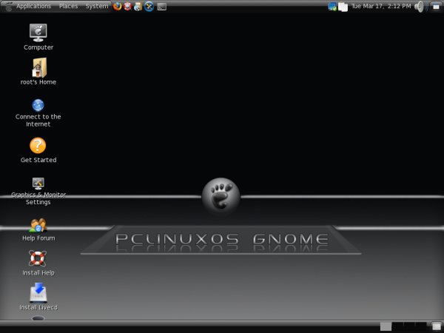Launch the Install Livecd icon
444x333 pixels.
38,293
